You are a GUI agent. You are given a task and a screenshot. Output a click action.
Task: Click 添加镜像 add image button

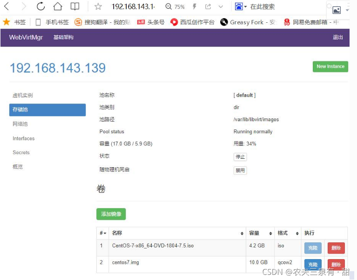(111, 214)
